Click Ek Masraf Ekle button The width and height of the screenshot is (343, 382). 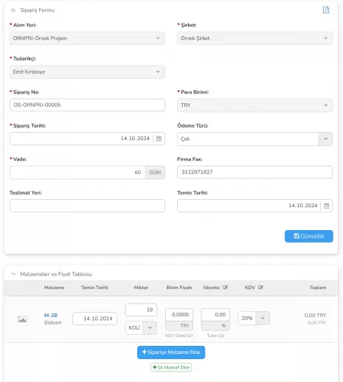point(171,367)
